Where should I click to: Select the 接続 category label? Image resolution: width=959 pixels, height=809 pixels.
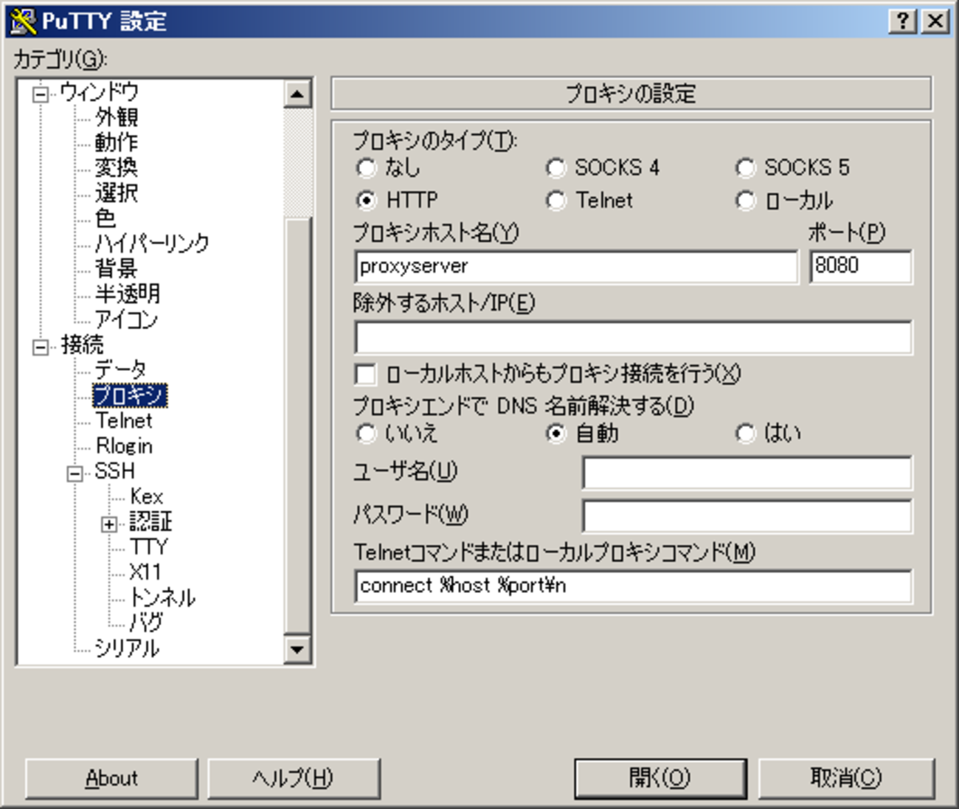(83, 344)
